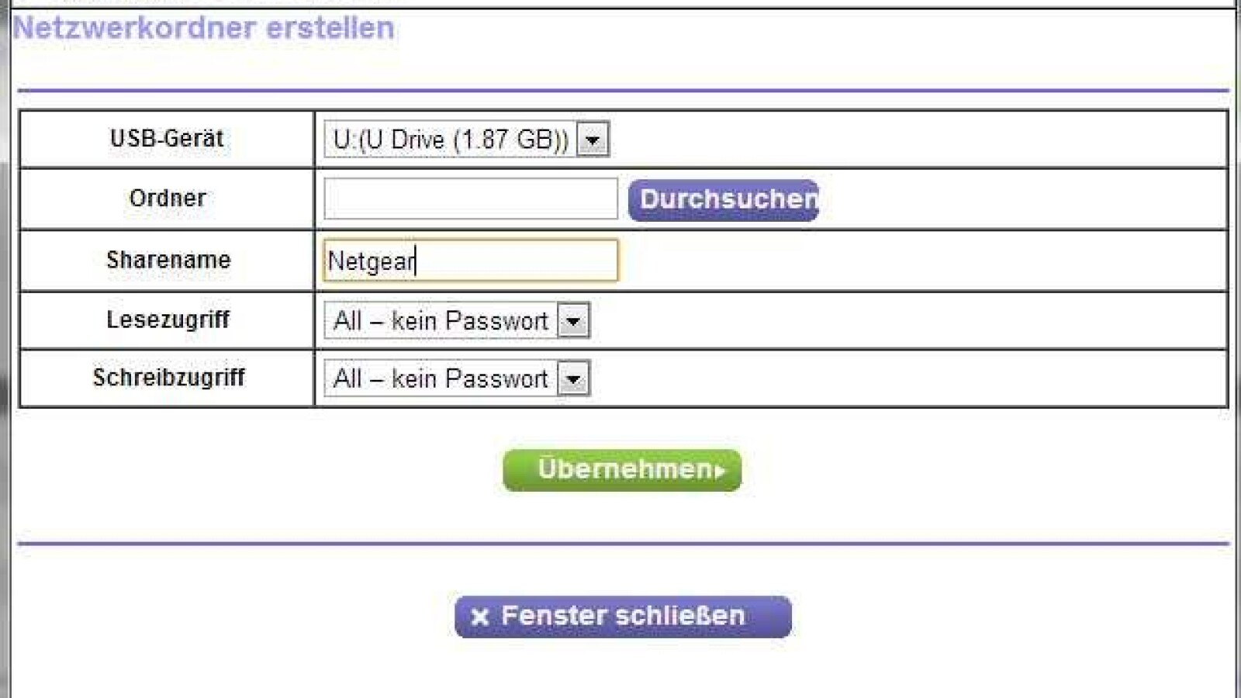The width and height of the screenshot is (1241, 698).
Task: Click inside the empty Ordner field
Action: (469, 199)
